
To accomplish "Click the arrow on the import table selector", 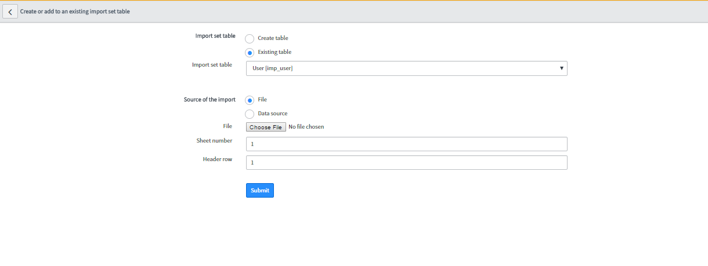I will (561, 68).
